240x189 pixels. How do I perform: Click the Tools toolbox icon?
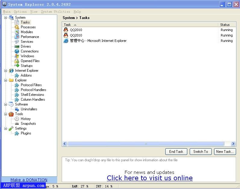[x=11, y=114]
